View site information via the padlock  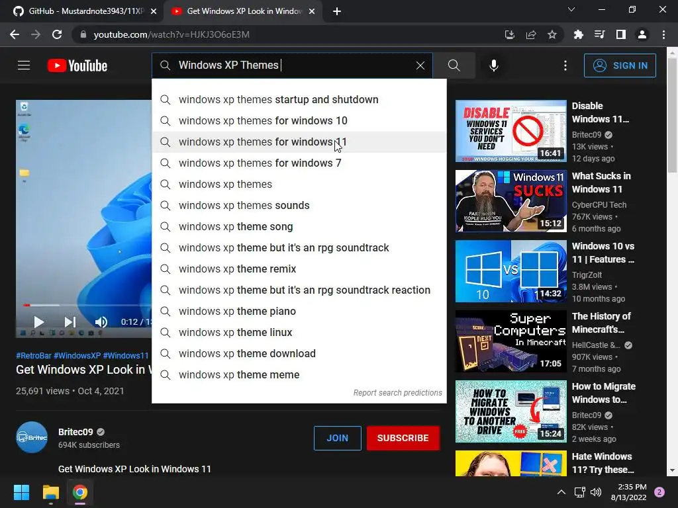[83, 34]
